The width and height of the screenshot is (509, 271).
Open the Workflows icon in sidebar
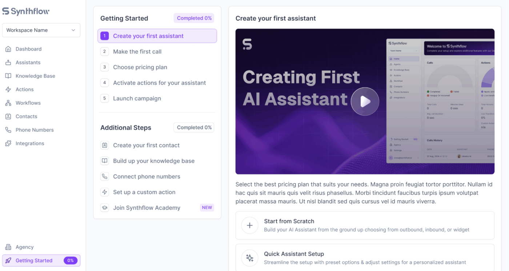click(x=8, y=103)
